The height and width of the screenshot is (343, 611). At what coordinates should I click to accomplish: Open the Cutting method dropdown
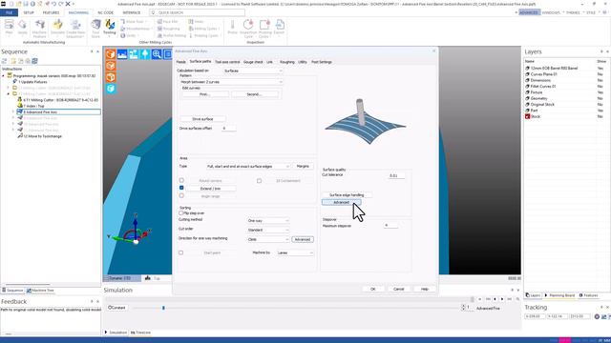coord(268,220)
